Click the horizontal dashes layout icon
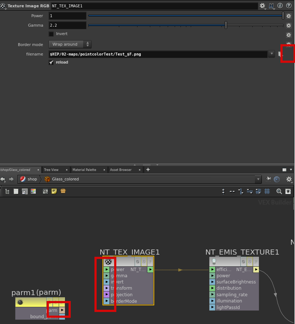 (x=232, y=191)
